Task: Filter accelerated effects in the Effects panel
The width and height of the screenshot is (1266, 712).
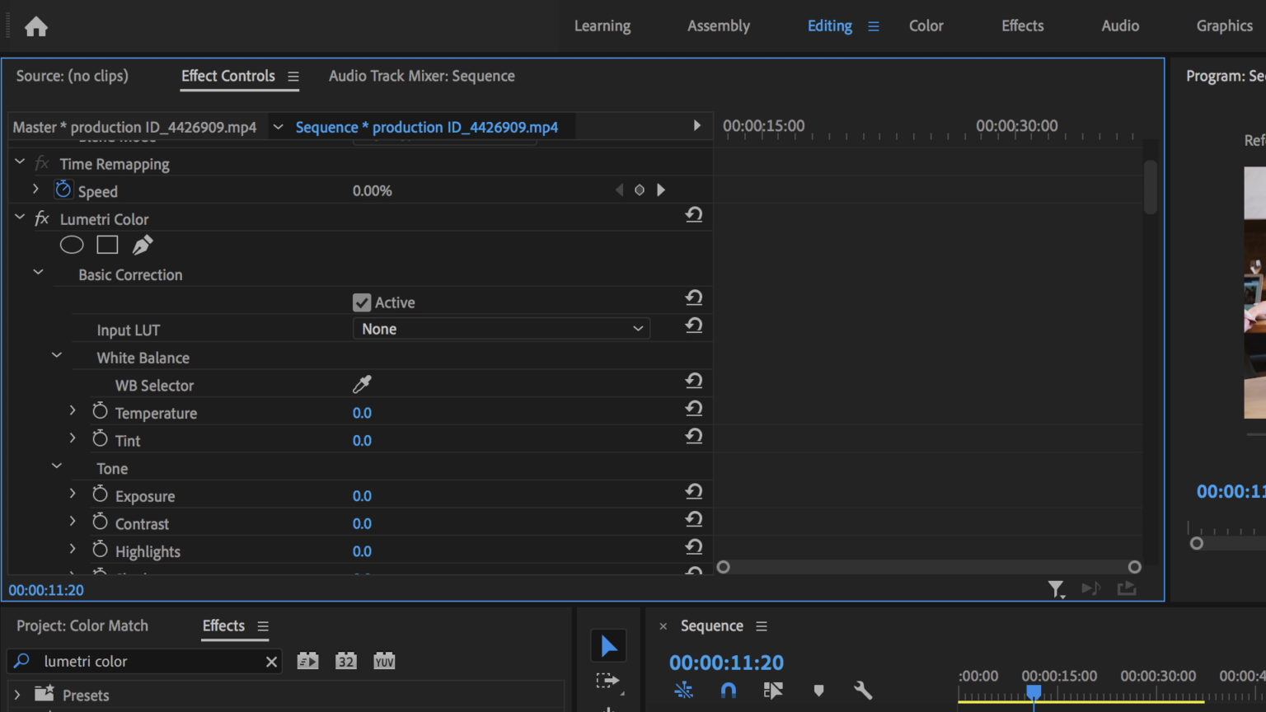Action: point(307,660)
